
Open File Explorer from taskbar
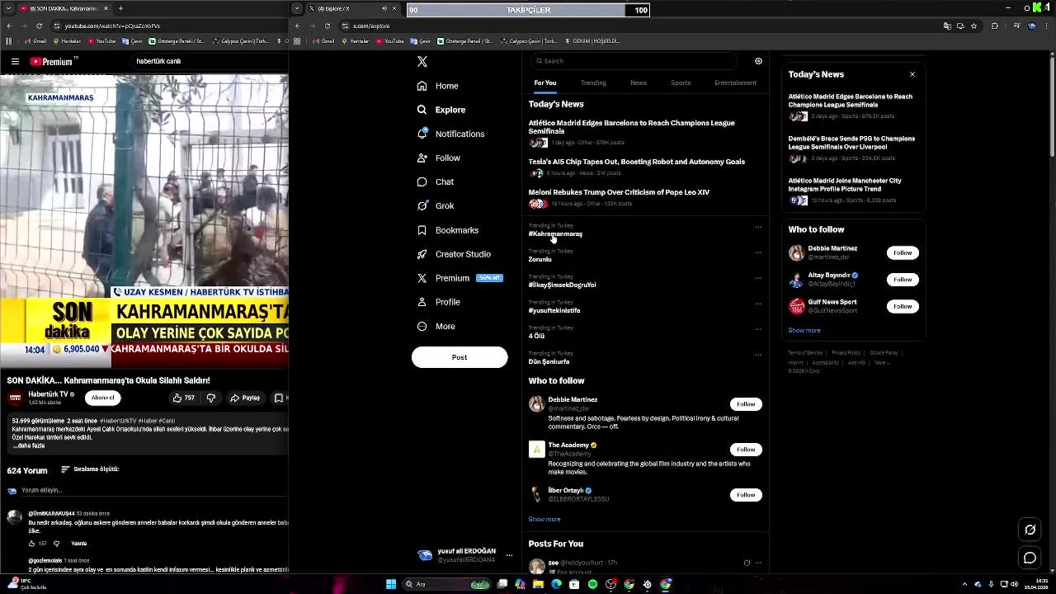coord(538,584)
